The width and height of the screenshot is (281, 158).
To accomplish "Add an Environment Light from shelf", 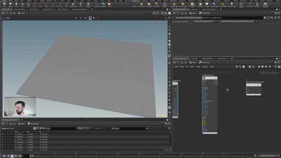I will coord(192,4).
